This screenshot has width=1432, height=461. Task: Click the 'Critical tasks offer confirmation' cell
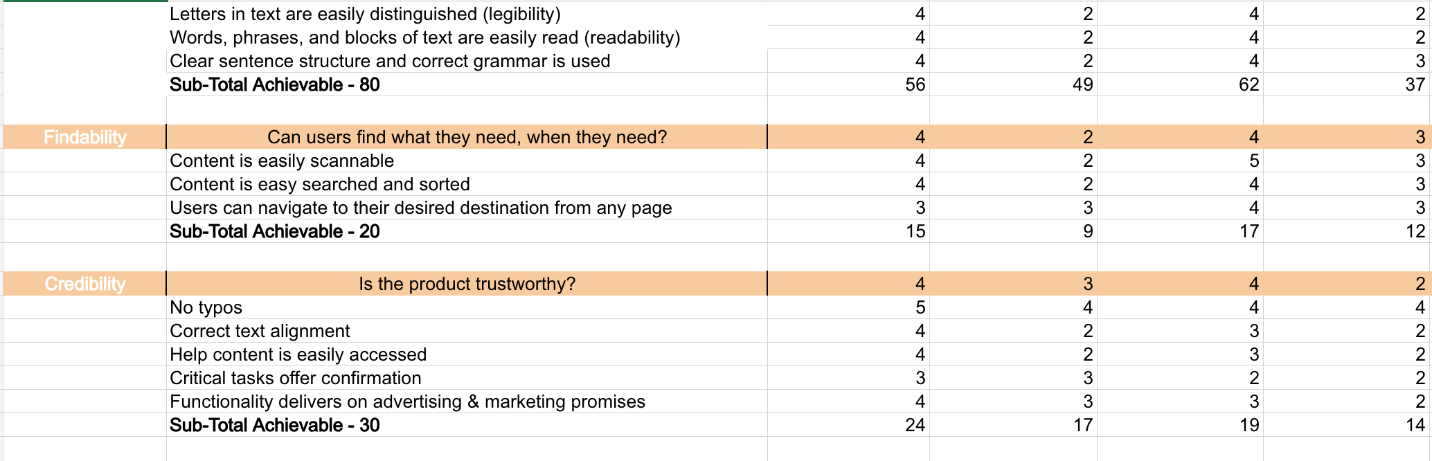click(x=467, y=378)
